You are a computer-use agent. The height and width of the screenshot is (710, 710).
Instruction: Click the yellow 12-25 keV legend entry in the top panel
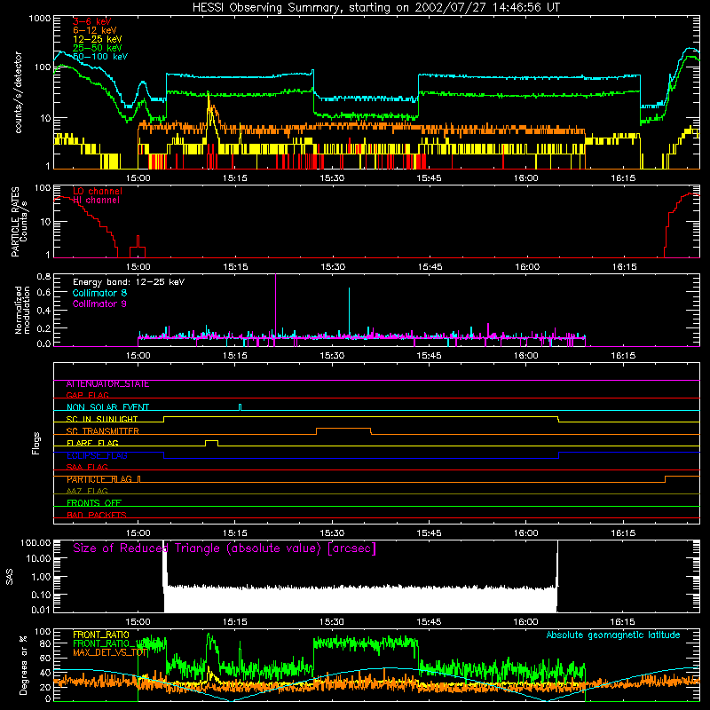coord(98,39)
